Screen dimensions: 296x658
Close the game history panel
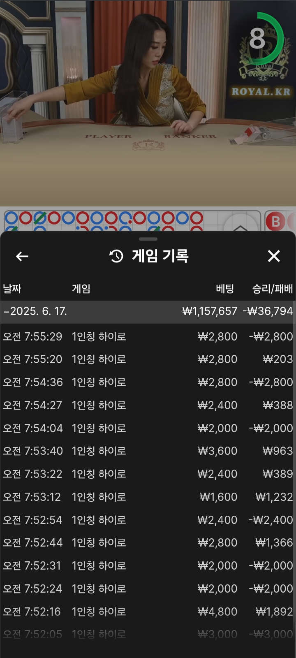pos(274,256)
